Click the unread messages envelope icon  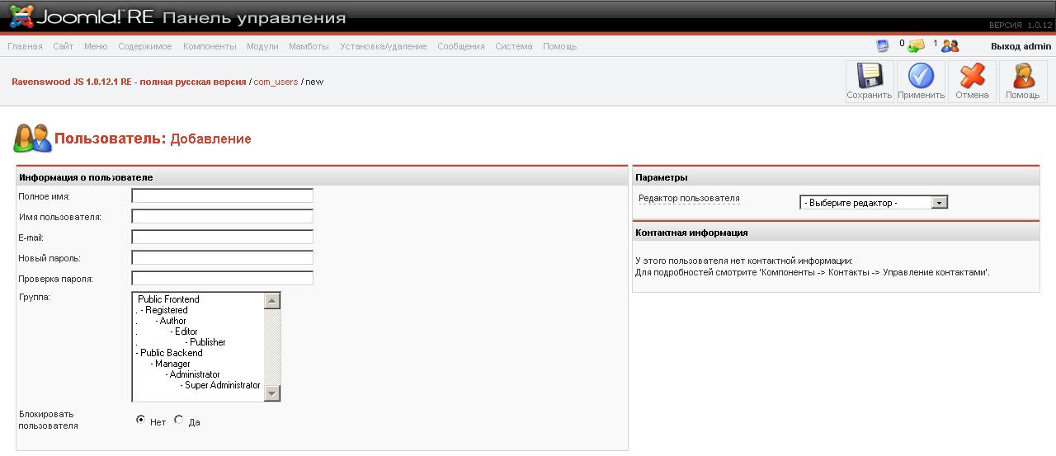[x=916, y=46]
